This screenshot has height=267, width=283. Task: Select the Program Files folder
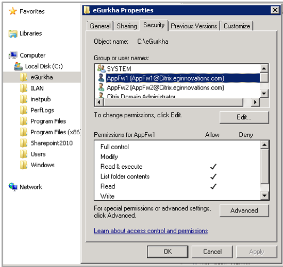(48, 121)
